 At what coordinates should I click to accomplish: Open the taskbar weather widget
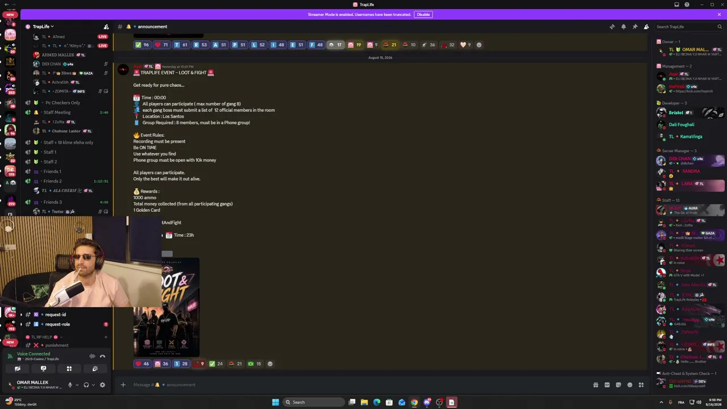tap(22, 402)
